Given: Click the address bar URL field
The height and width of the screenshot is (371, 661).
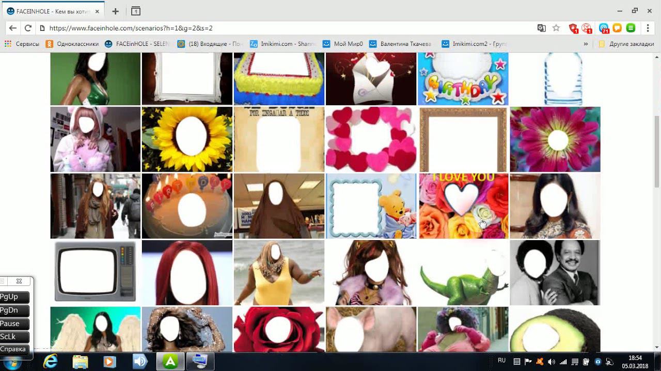Looking at the screenshot, I should 289,28.
